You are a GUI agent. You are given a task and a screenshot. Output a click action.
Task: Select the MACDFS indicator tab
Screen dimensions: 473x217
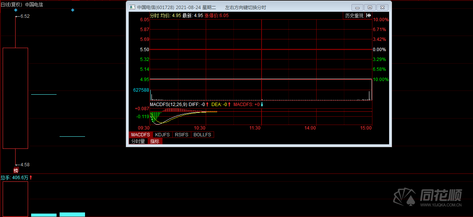pos(140,135)
